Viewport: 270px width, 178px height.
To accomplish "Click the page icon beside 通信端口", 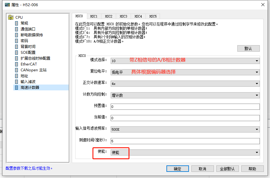I will click(17, 29).
